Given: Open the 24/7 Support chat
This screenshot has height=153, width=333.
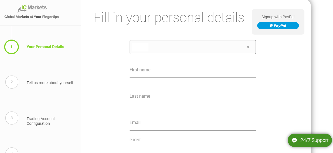Looking at the screenshot, I should [310, 140].
